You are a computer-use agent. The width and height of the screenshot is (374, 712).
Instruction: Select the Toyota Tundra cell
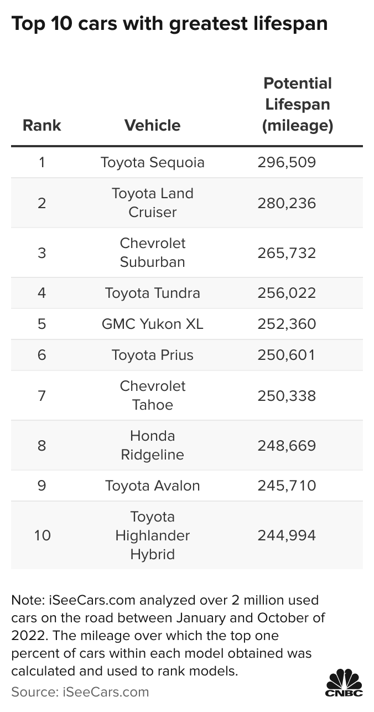click(152, 293)
